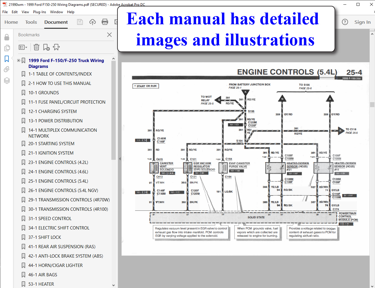
Task: Select the 26-1 ENGINE CONTROLS (5.4L NGV) bookmark
Action: pyautogui.click(x=63, y=191)
